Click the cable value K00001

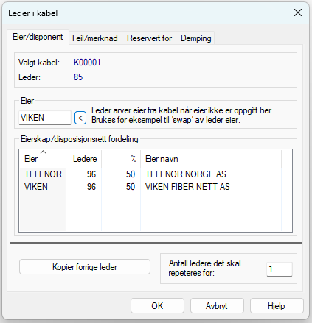(x=87, y=63)
